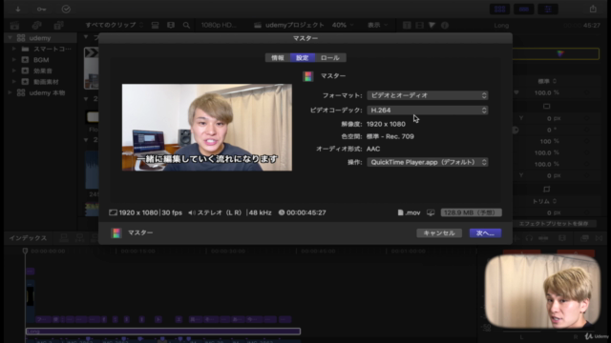The width and height of the screenshot is (611, 343).
Task: Open the ロール tab
Action: coord(330,58)
